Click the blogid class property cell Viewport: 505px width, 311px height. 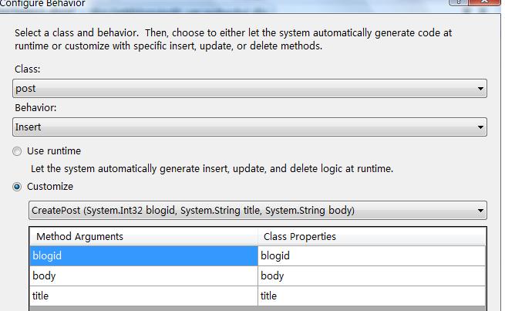pyautogui.click(x=372, y=256)
